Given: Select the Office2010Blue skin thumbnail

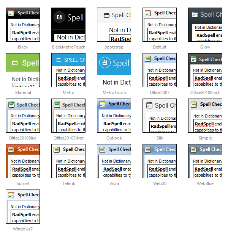Looking at the screenshot, I should click(23, 116).
